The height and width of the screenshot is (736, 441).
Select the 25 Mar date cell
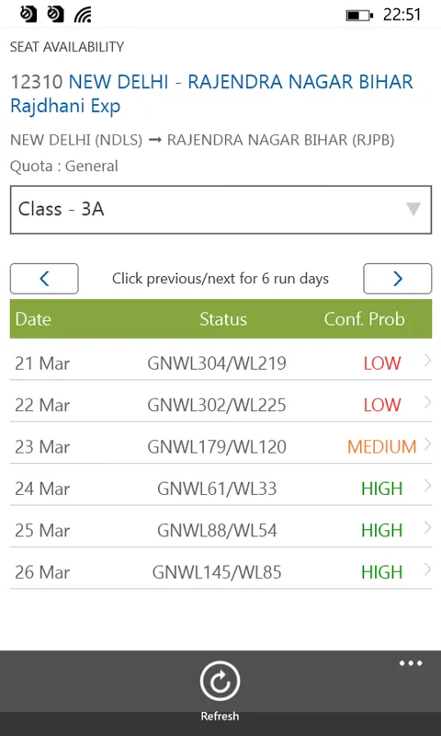(42, 531)
